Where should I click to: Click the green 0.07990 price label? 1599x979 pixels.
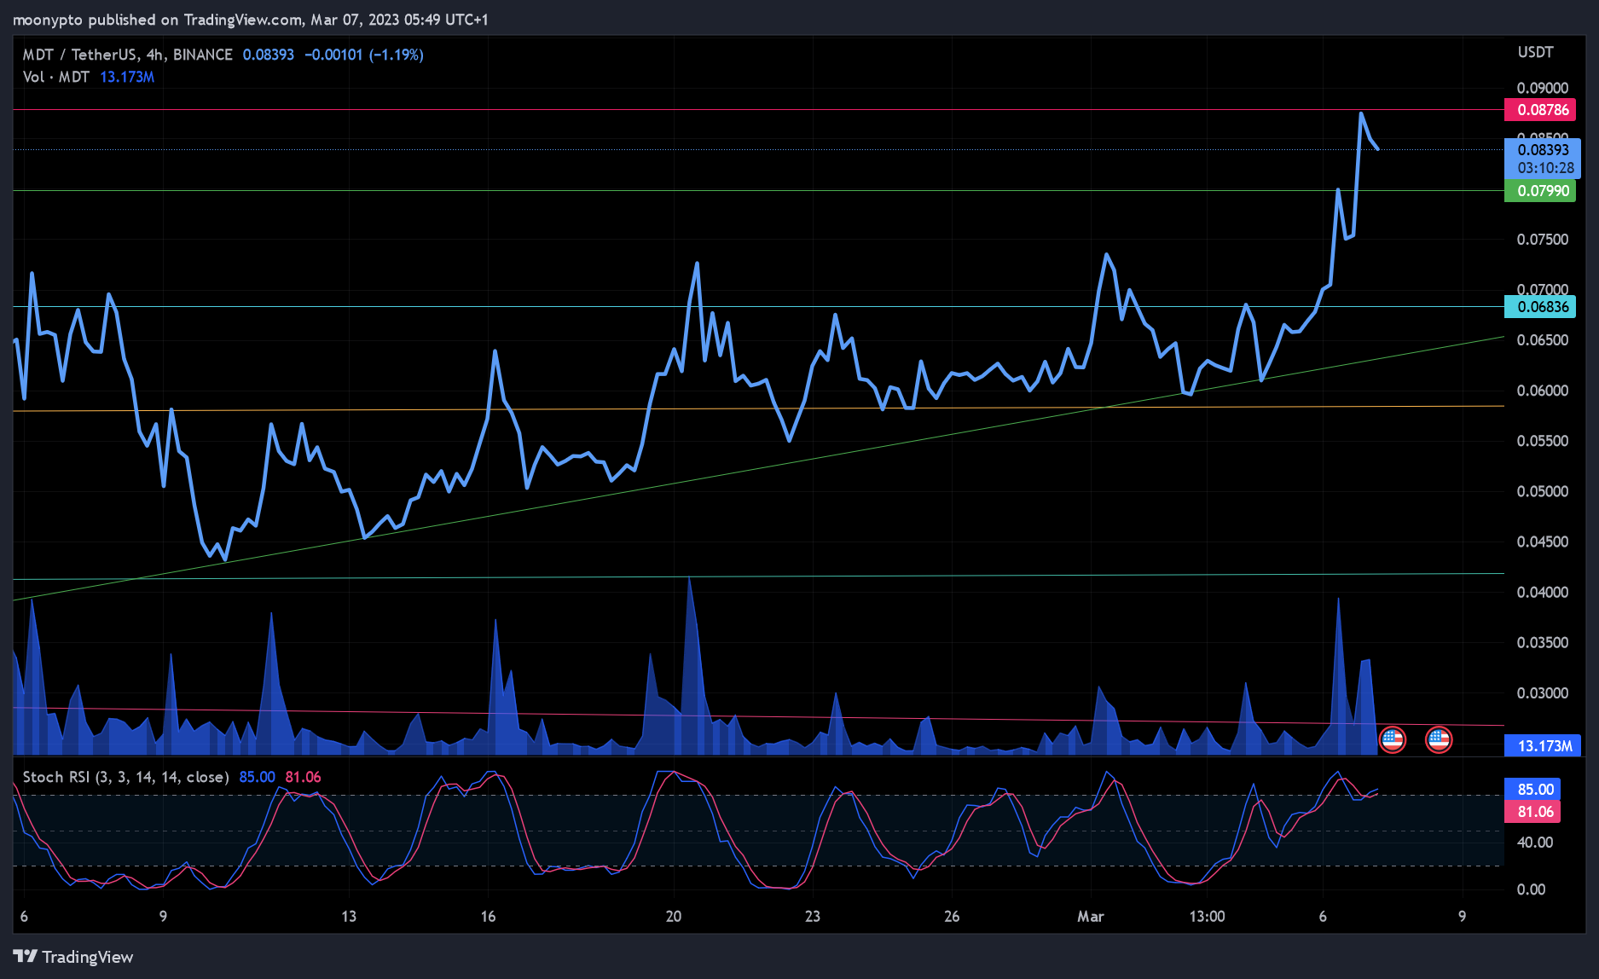coord(1540,190)
